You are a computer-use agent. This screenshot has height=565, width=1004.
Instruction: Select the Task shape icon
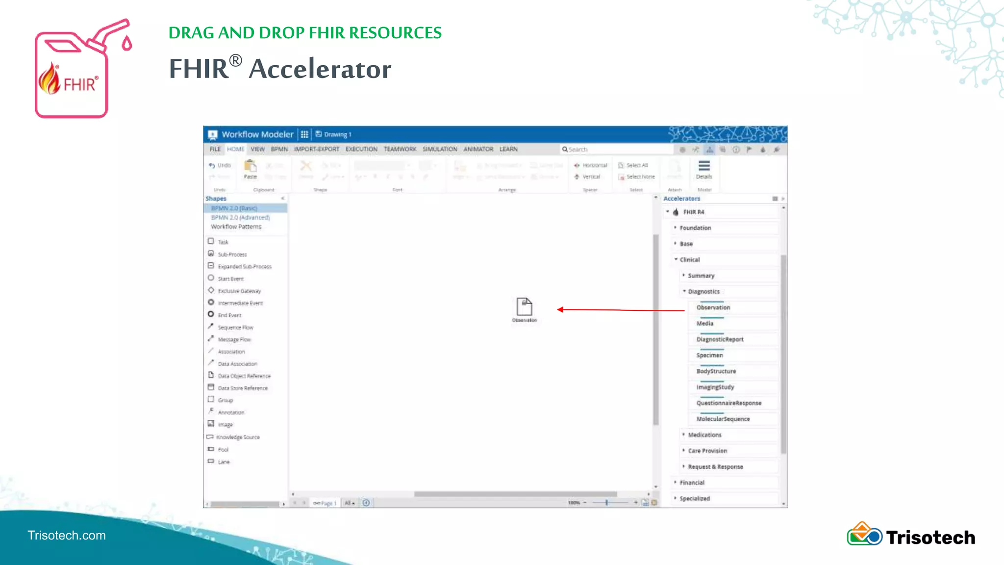pyautogui.click(x=211, y=241)
